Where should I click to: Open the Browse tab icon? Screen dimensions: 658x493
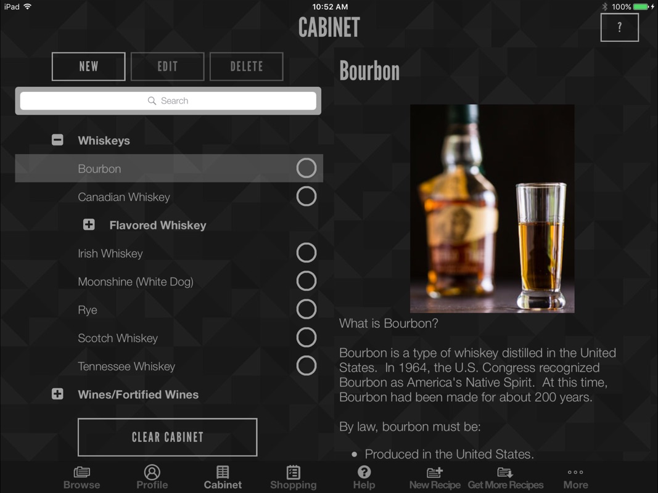click(82, 472)
